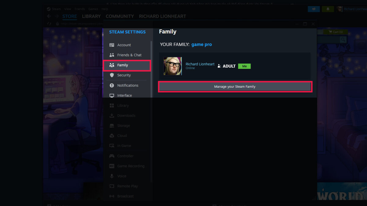Click the settings sidebar scrollbar
Image resolution: width=367 pixels, height=206 pixels.
pyautogui.click(x=151, y=111)
